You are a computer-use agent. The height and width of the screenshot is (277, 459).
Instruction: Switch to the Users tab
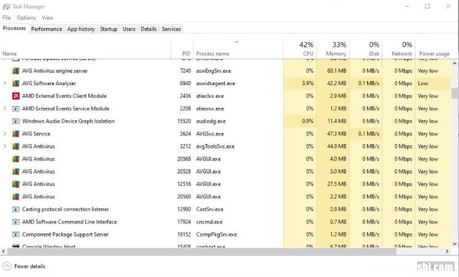129,29
